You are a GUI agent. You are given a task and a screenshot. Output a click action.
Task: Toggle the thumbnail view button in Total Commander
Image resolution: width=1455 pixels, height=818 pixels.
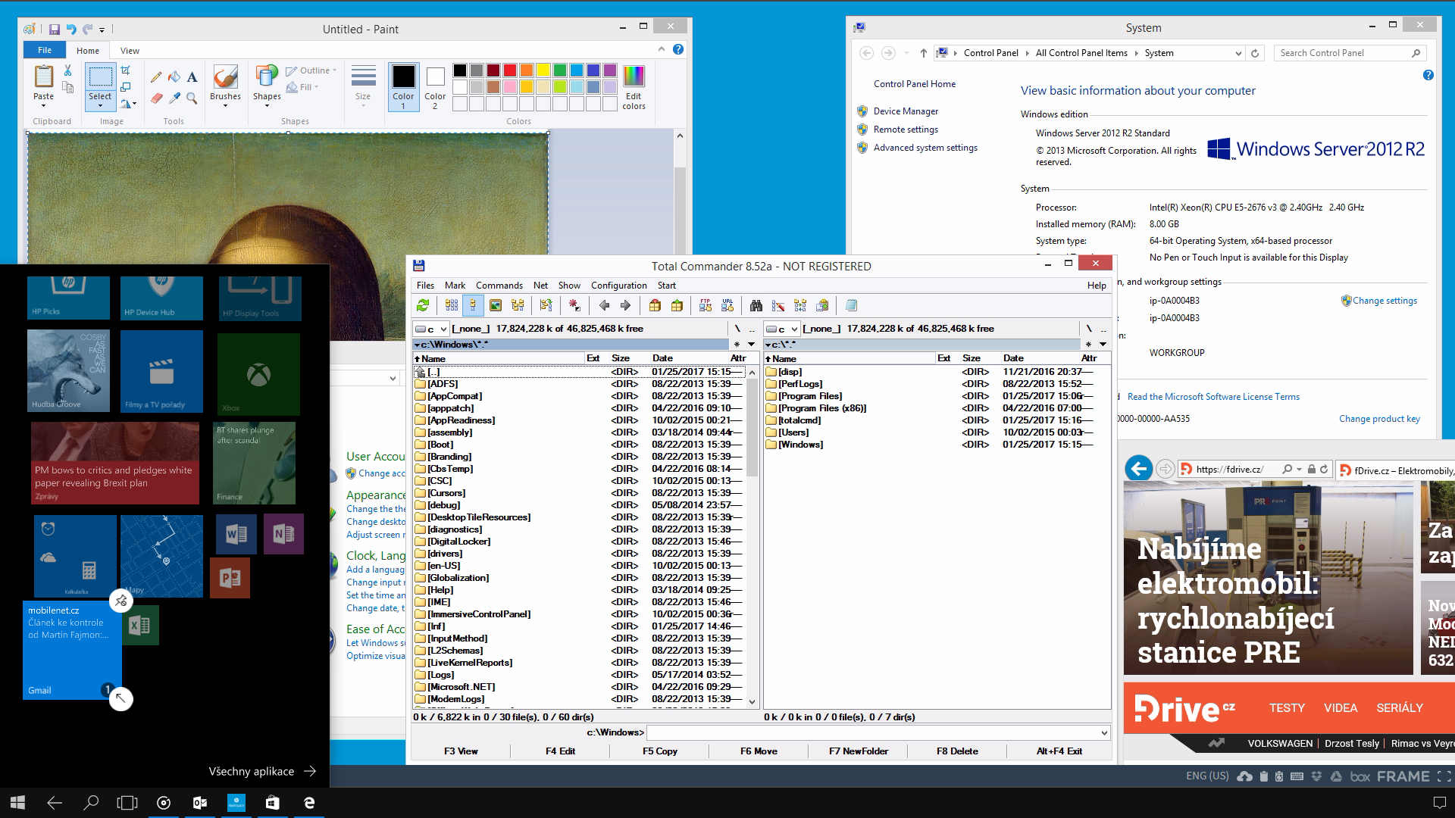pyautogui.click(x=496, y=305)
